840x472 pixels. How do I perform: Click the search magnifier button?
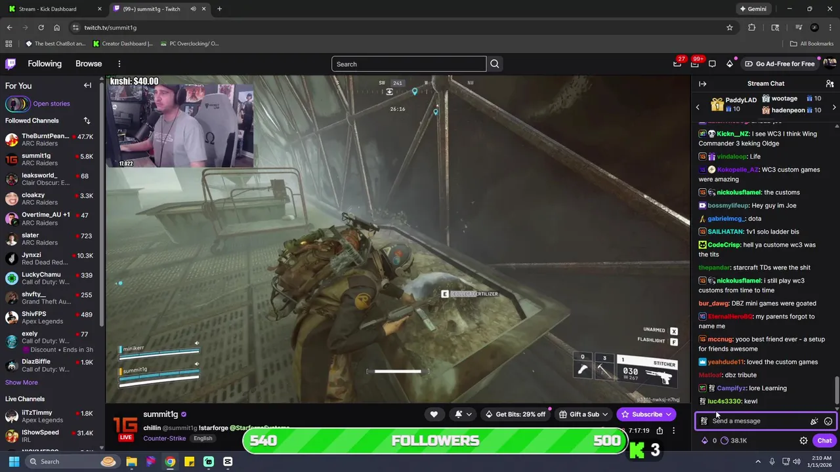(495, 64)
